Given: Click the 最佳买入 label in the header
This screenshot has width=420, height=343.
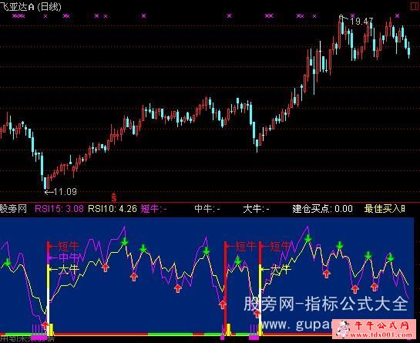Looking at the screenshot, I should (385, 208).
